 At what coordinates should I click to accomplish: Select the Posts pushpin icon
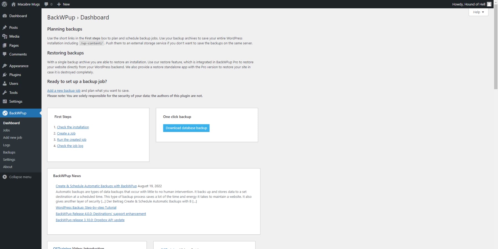coord(5,27)
